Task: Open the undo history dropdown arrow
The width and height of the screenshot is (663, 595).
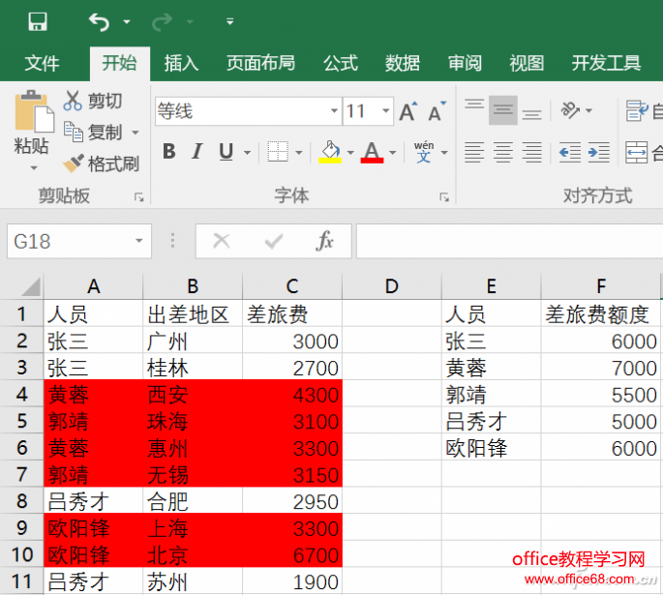Action: [127, 21]
